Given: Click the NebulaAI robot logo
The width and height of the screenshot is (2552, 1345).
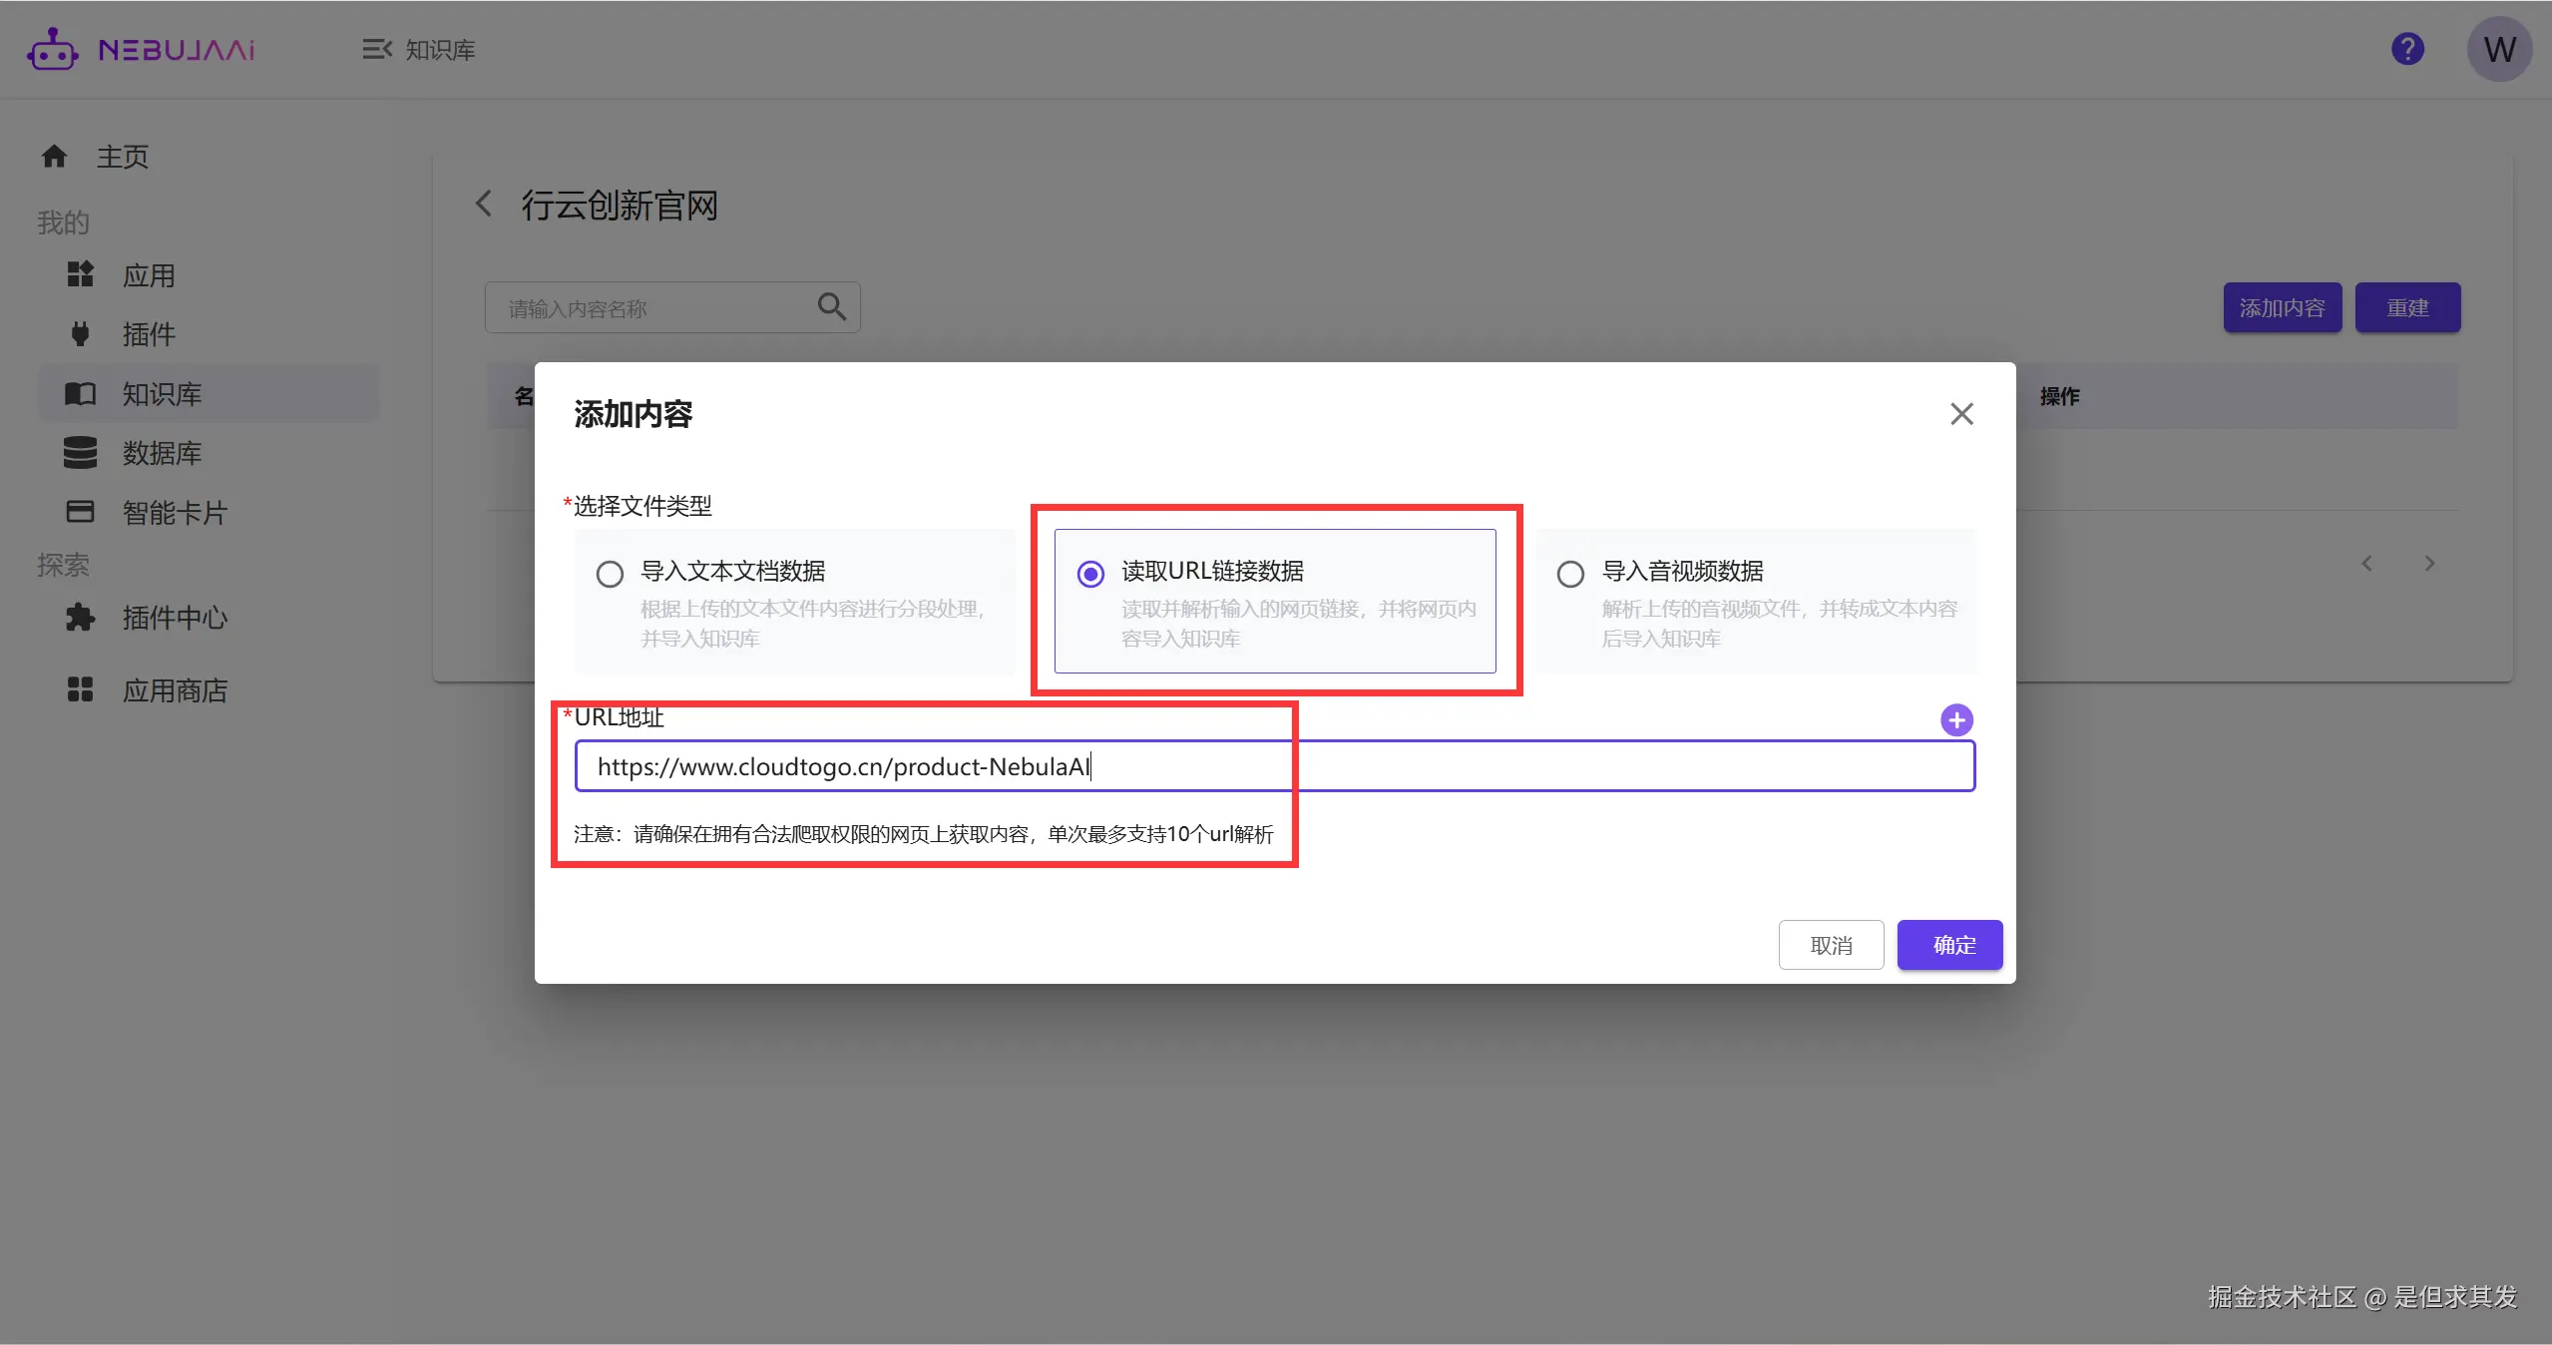Looking at the screenshot, I should [x=53, y=48].
